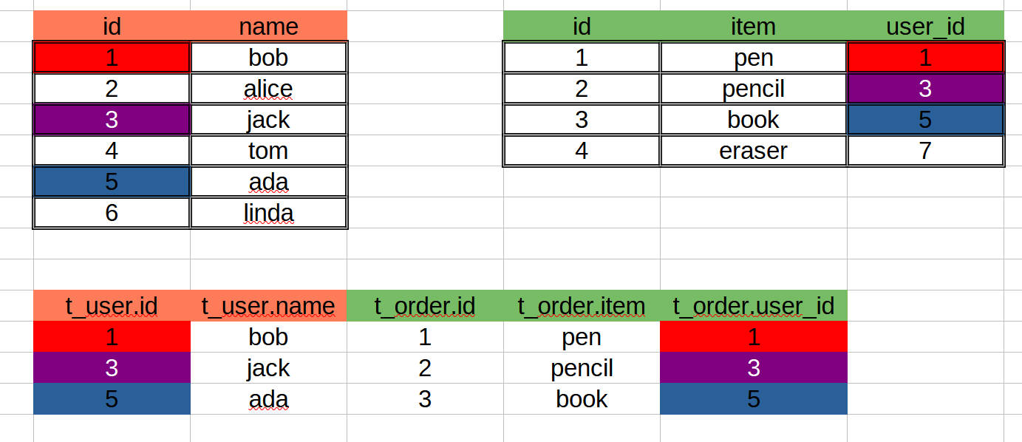Click the purple t_order.user_id 3 result cell
The image size is (1022, 442).
753,368
